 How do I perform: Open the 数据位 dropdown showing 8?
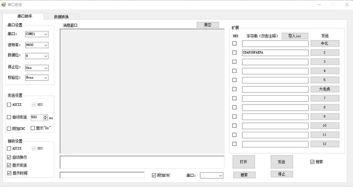tap(37, 56)
